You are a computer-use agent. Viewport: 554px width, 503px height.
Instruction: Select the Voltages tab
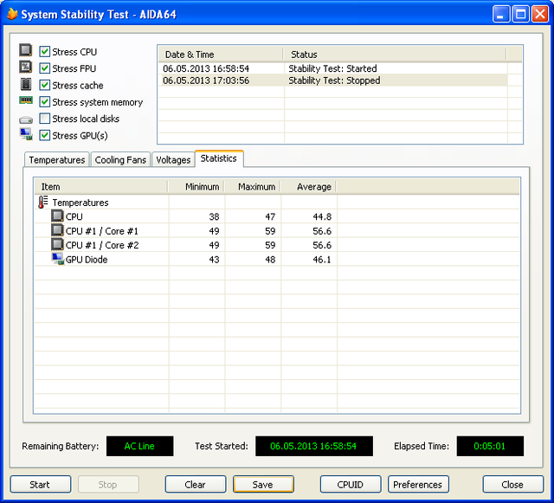point(173,160)
